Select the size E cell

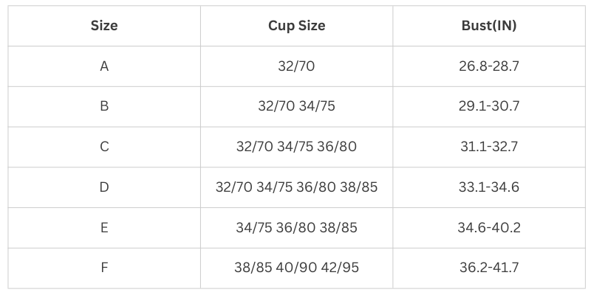pyautogui.click(x=104, y=227)
